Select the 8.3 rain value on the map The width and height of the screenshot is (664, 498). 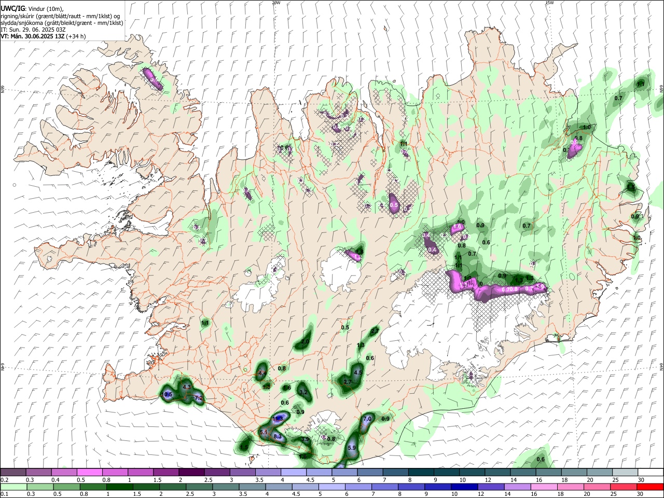[x=278, y=436]
